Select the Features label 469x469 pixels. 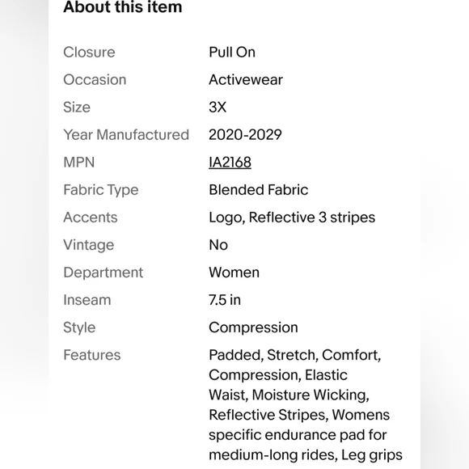pyautogui.click(x=92, y=355)
